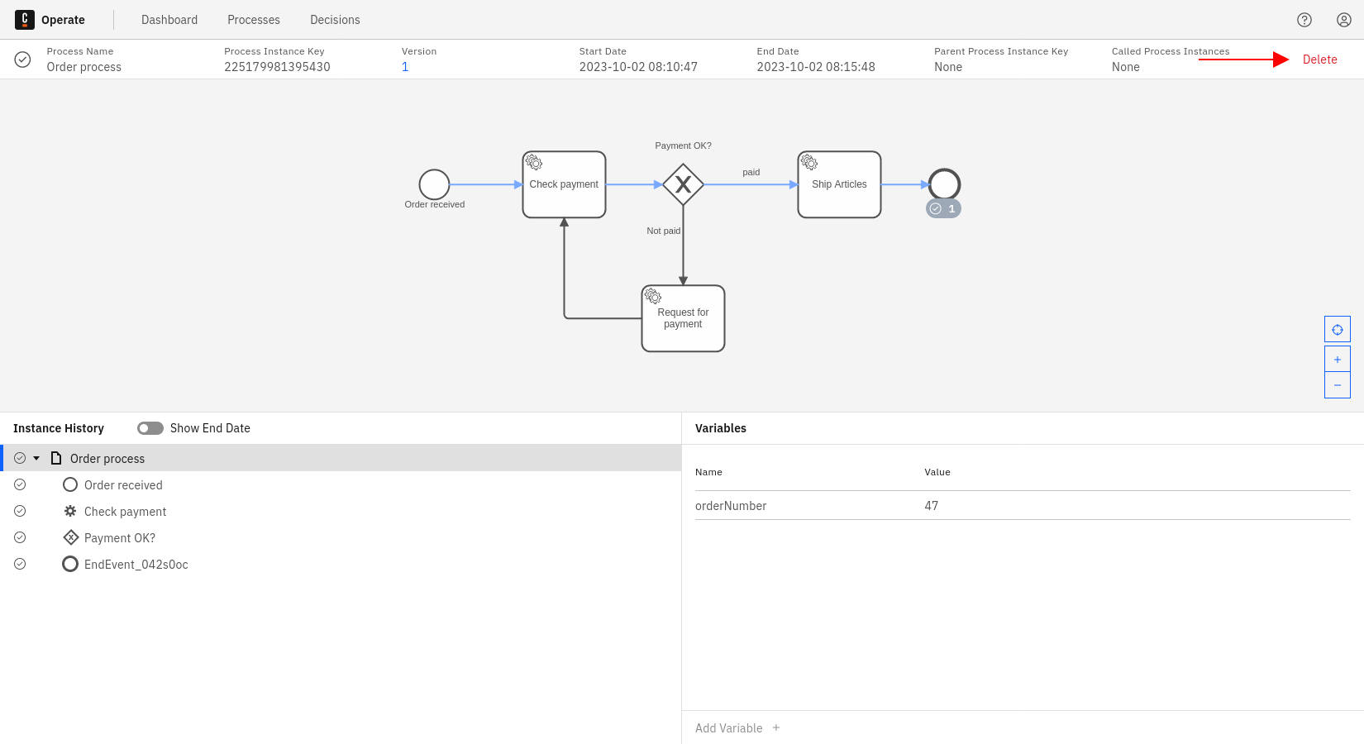
Task: Open the help question mark icon
Action: click(1304, 19)
